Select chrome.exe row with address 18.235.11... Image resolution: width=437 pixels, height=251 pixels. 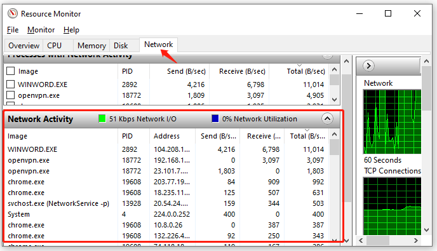click(x=166, y=193)
